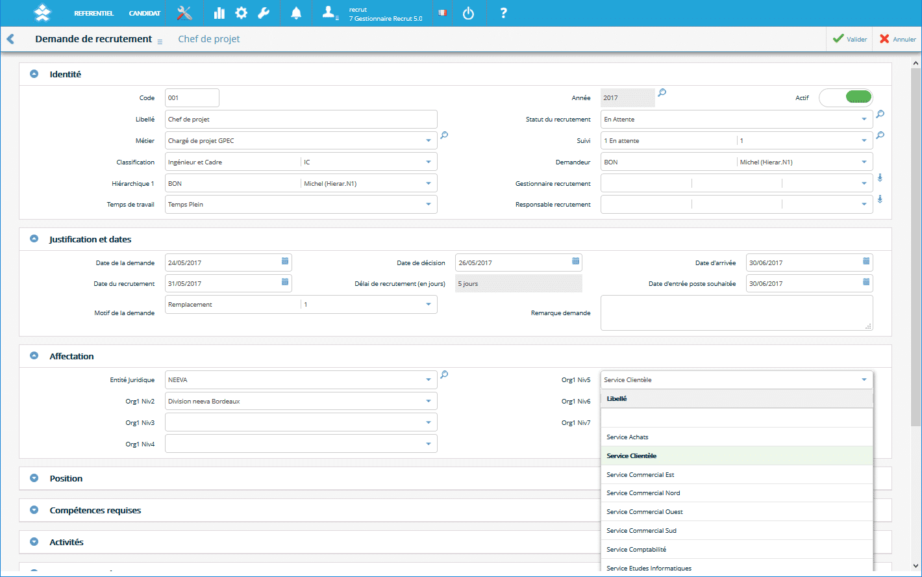Open calendar for Date de décision
Viewport: 922px width, 577px height.
coord(575,261)
